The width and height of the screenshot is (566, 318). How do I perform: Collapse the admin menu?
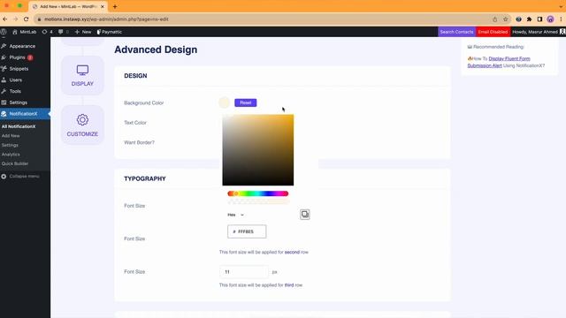coord(20,177)
